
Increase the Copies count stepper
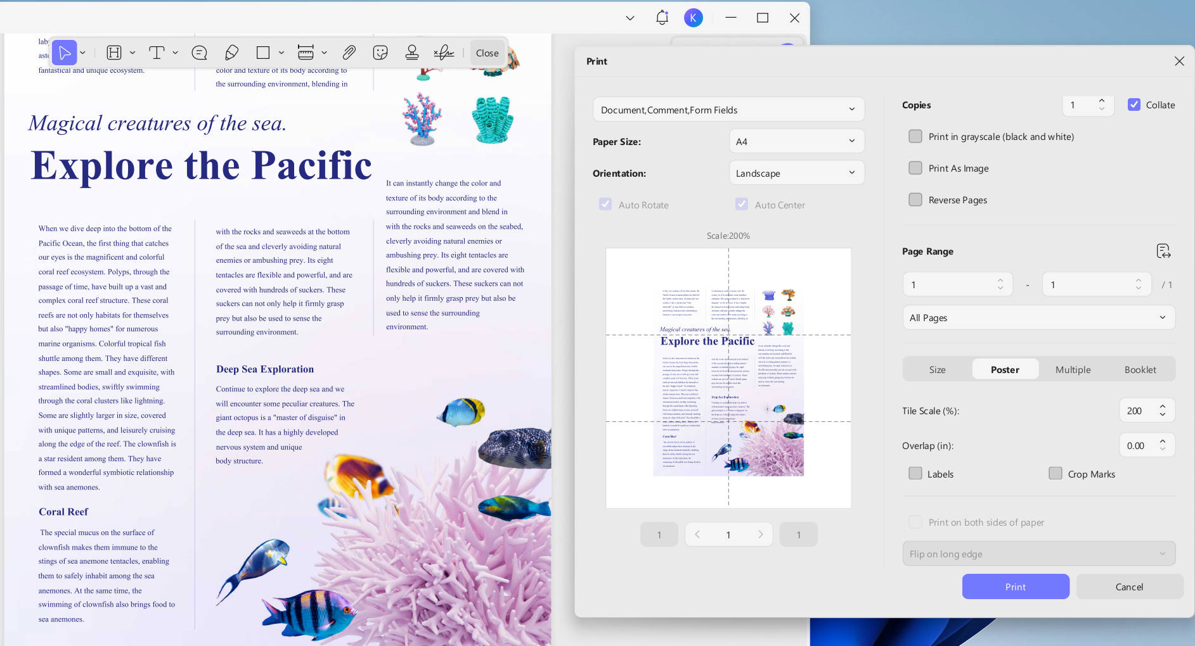coord(1102,101)
